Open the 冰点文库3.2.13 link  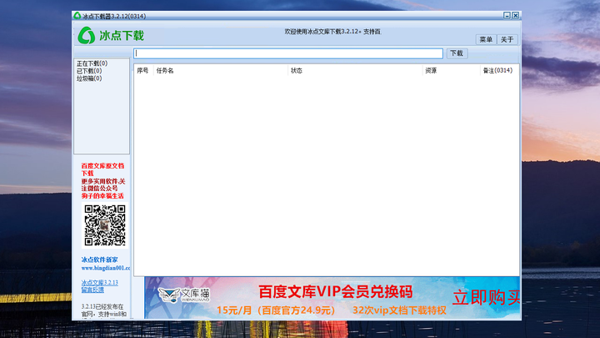click(x=99, y=282)
